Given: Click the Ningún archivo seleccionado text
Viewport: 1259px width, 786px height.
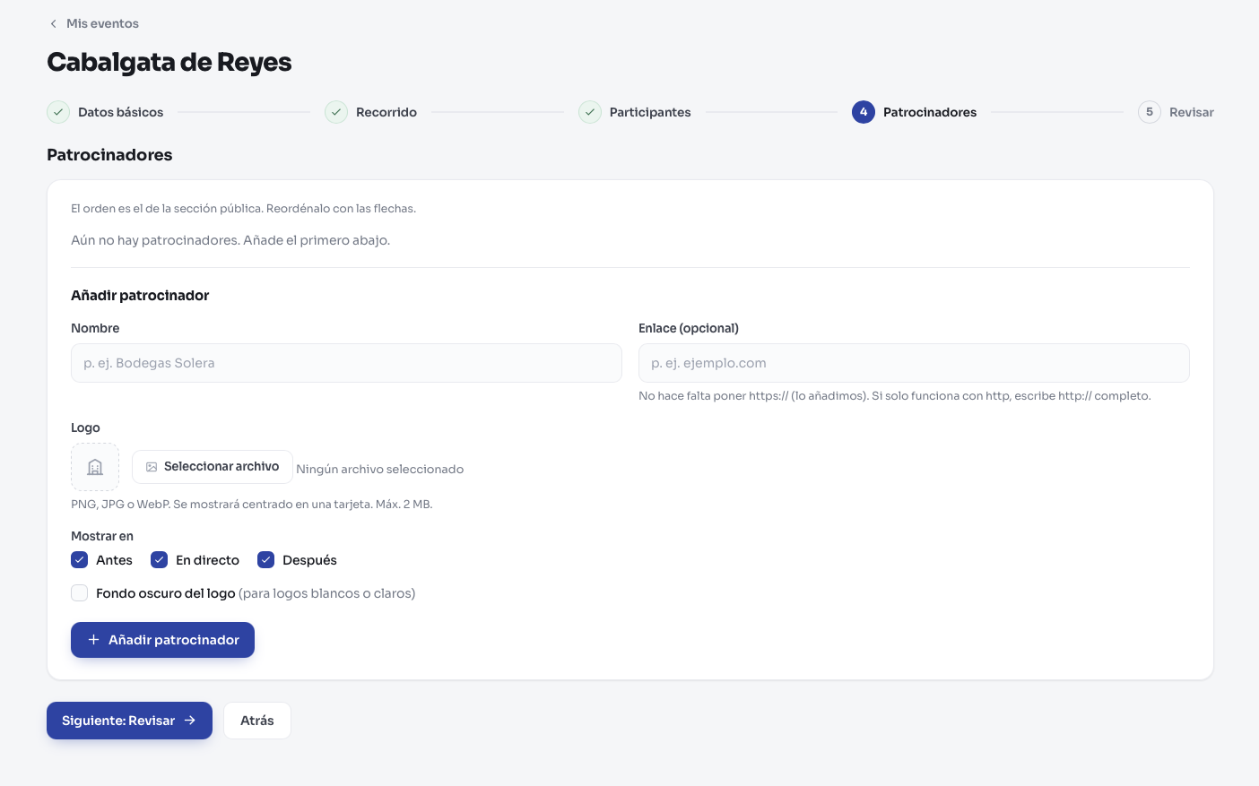Looking at the screenshot, I should point(380,469).
